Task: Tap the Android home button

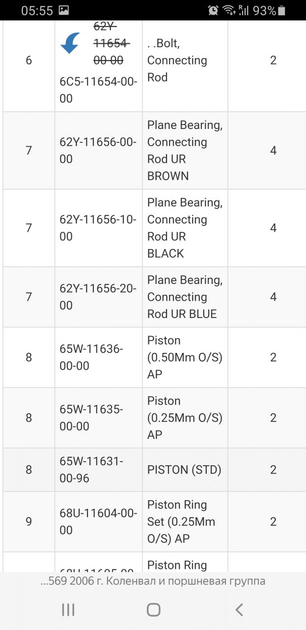Action: 153,610
